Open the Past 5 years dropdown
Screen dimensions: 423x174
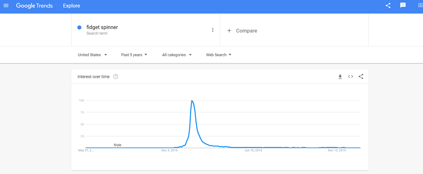click(134, 55)
